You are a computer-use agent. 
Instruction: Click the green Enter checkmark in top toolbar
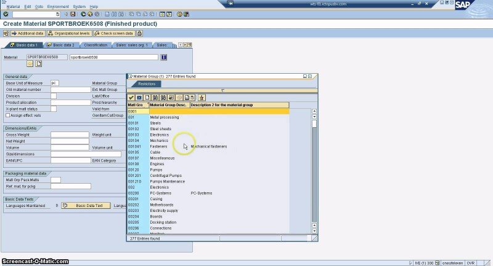tap(6, 14)
